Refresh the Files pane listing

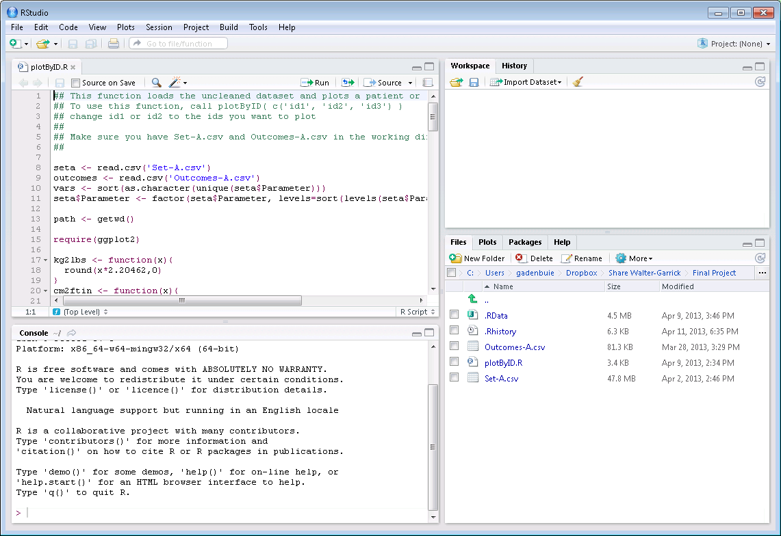760,258
